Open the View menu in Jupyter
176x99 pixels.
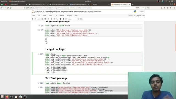[44, 16]
